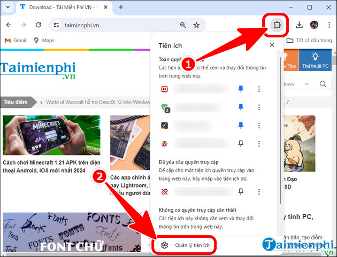The width and height of the screenshot is (337, 257).
Task: Open the Gmail bookmark
Action: tap(16, 41)
